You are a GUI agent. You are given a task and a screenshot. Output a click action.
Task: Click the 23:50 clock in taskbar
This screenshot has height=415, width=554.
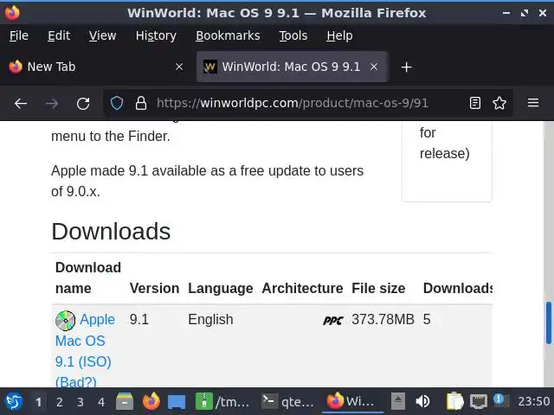click(x=534, y=401)
